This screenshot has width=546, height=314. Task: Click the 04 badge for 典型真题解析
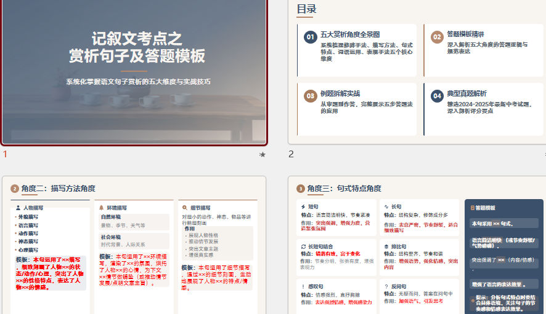pos(437,96)
